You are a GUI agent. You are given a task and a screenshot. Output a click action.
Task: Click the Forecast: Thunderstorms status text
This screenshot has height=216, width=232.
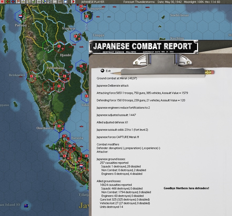click(x=139, y=2)
